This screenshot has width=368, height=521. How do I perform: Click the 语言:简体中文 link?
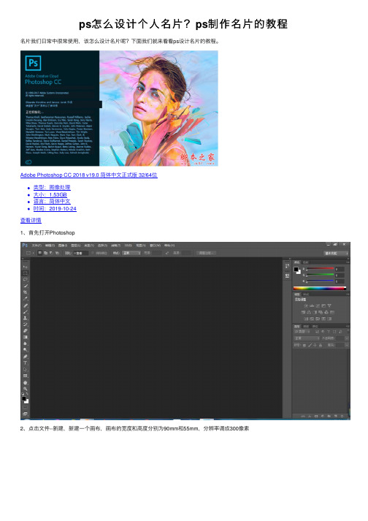(x=52, y=202)
